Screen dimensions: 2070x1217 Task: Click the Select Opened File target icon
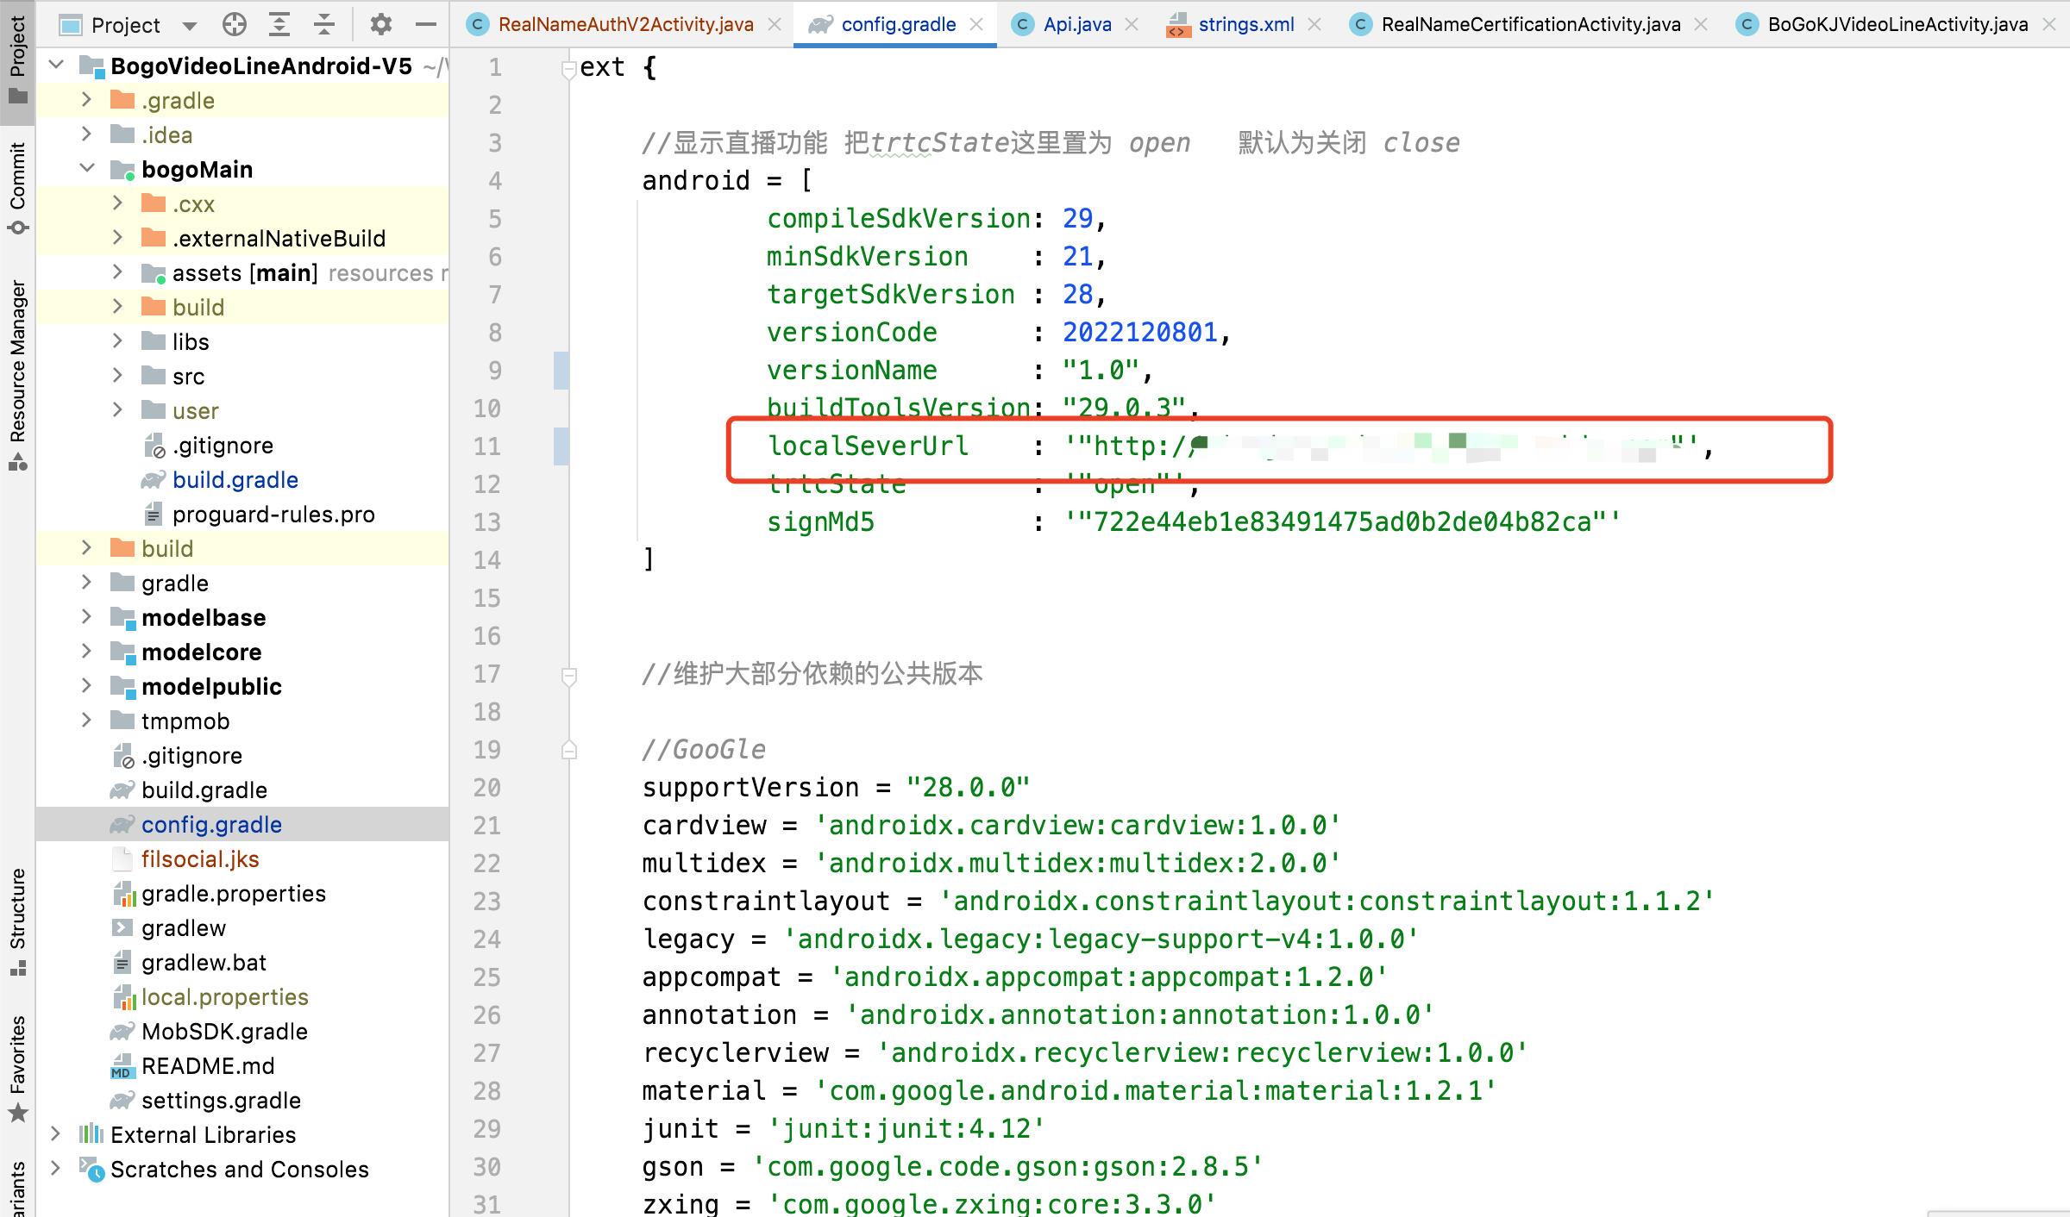coord(234,24)
